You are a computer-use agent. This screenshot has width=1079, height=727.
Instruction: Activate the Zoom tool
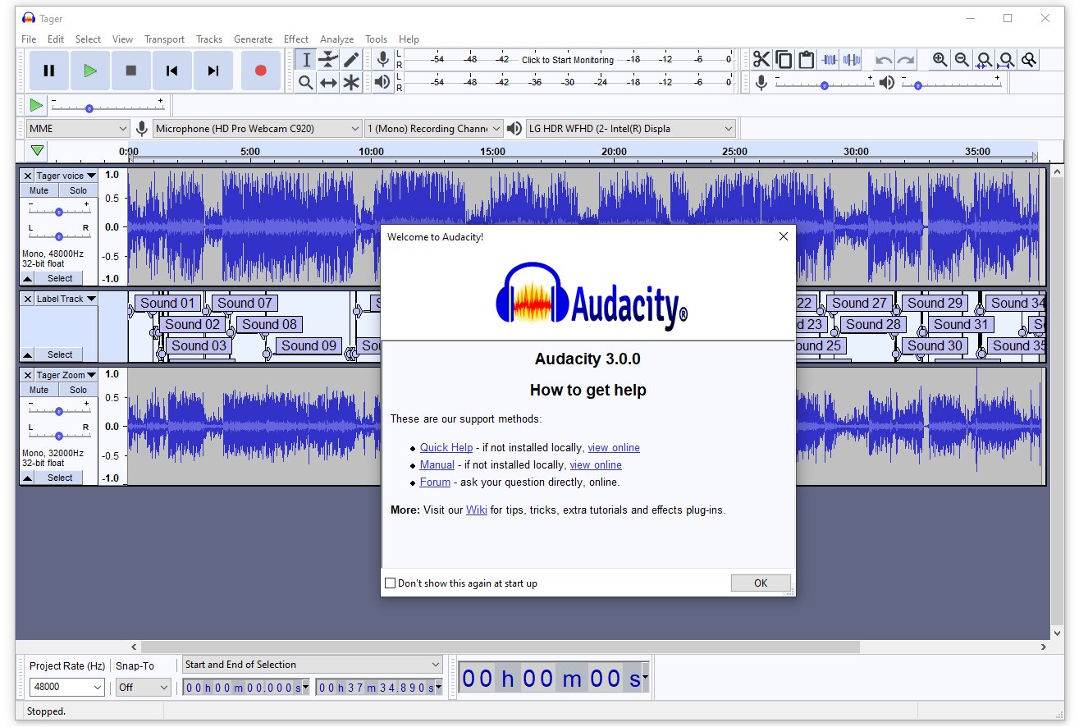(x=304, y=82)
